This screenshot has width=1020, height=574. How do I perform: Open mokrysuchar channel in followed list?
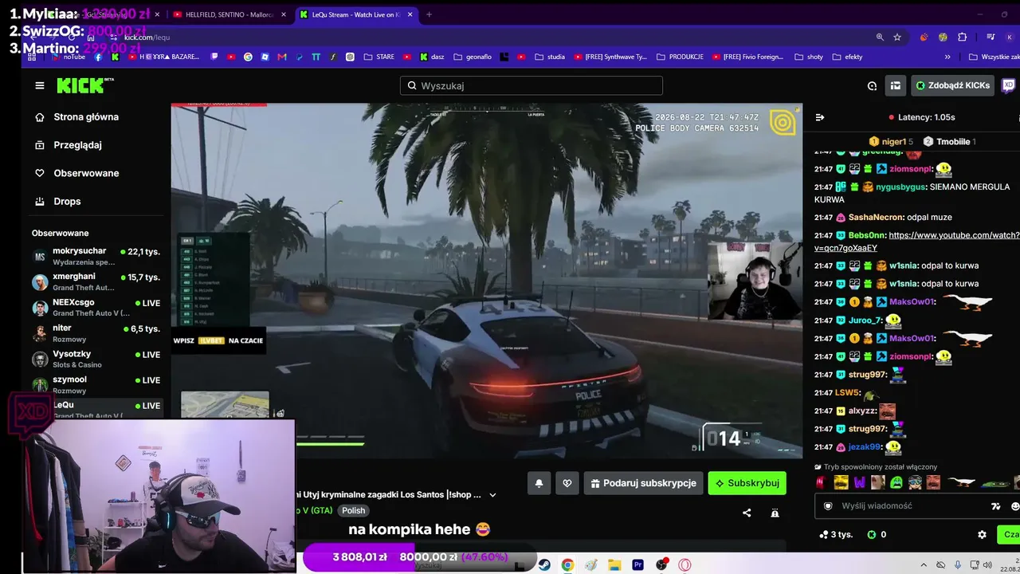(x=96, y=256)
